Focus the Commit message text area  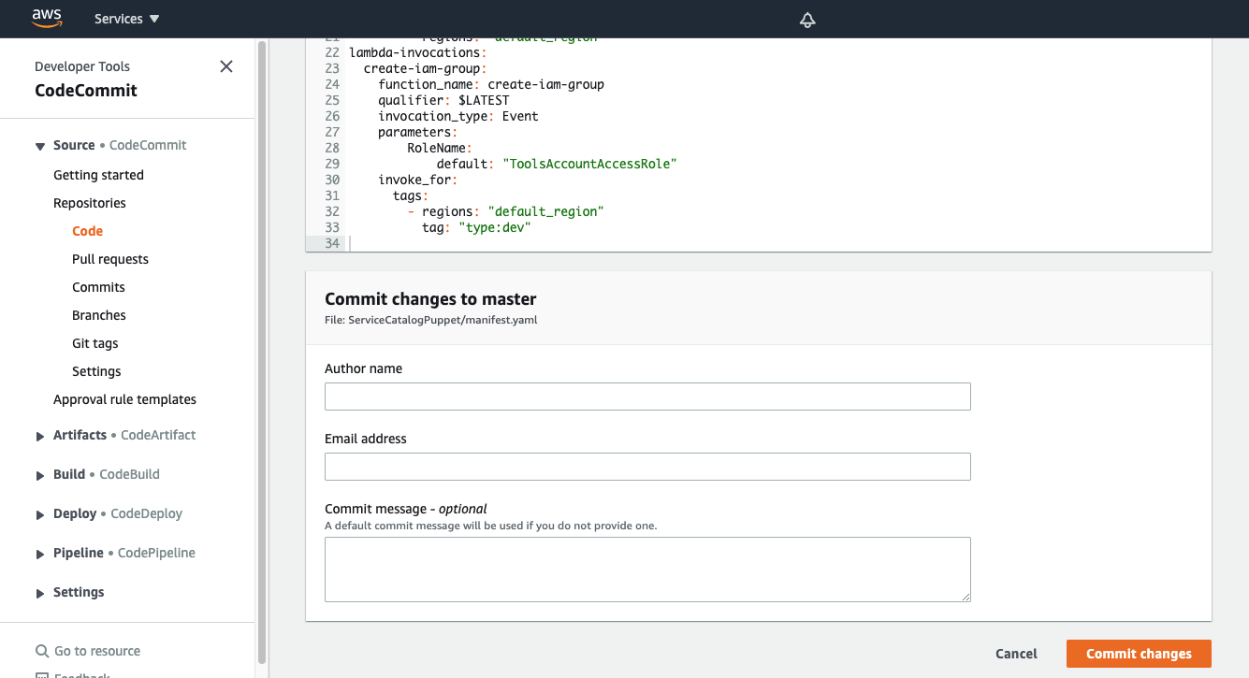[647, 570]
